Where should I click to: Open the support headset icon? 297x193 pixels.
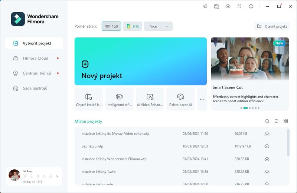[x=251, y=6]
